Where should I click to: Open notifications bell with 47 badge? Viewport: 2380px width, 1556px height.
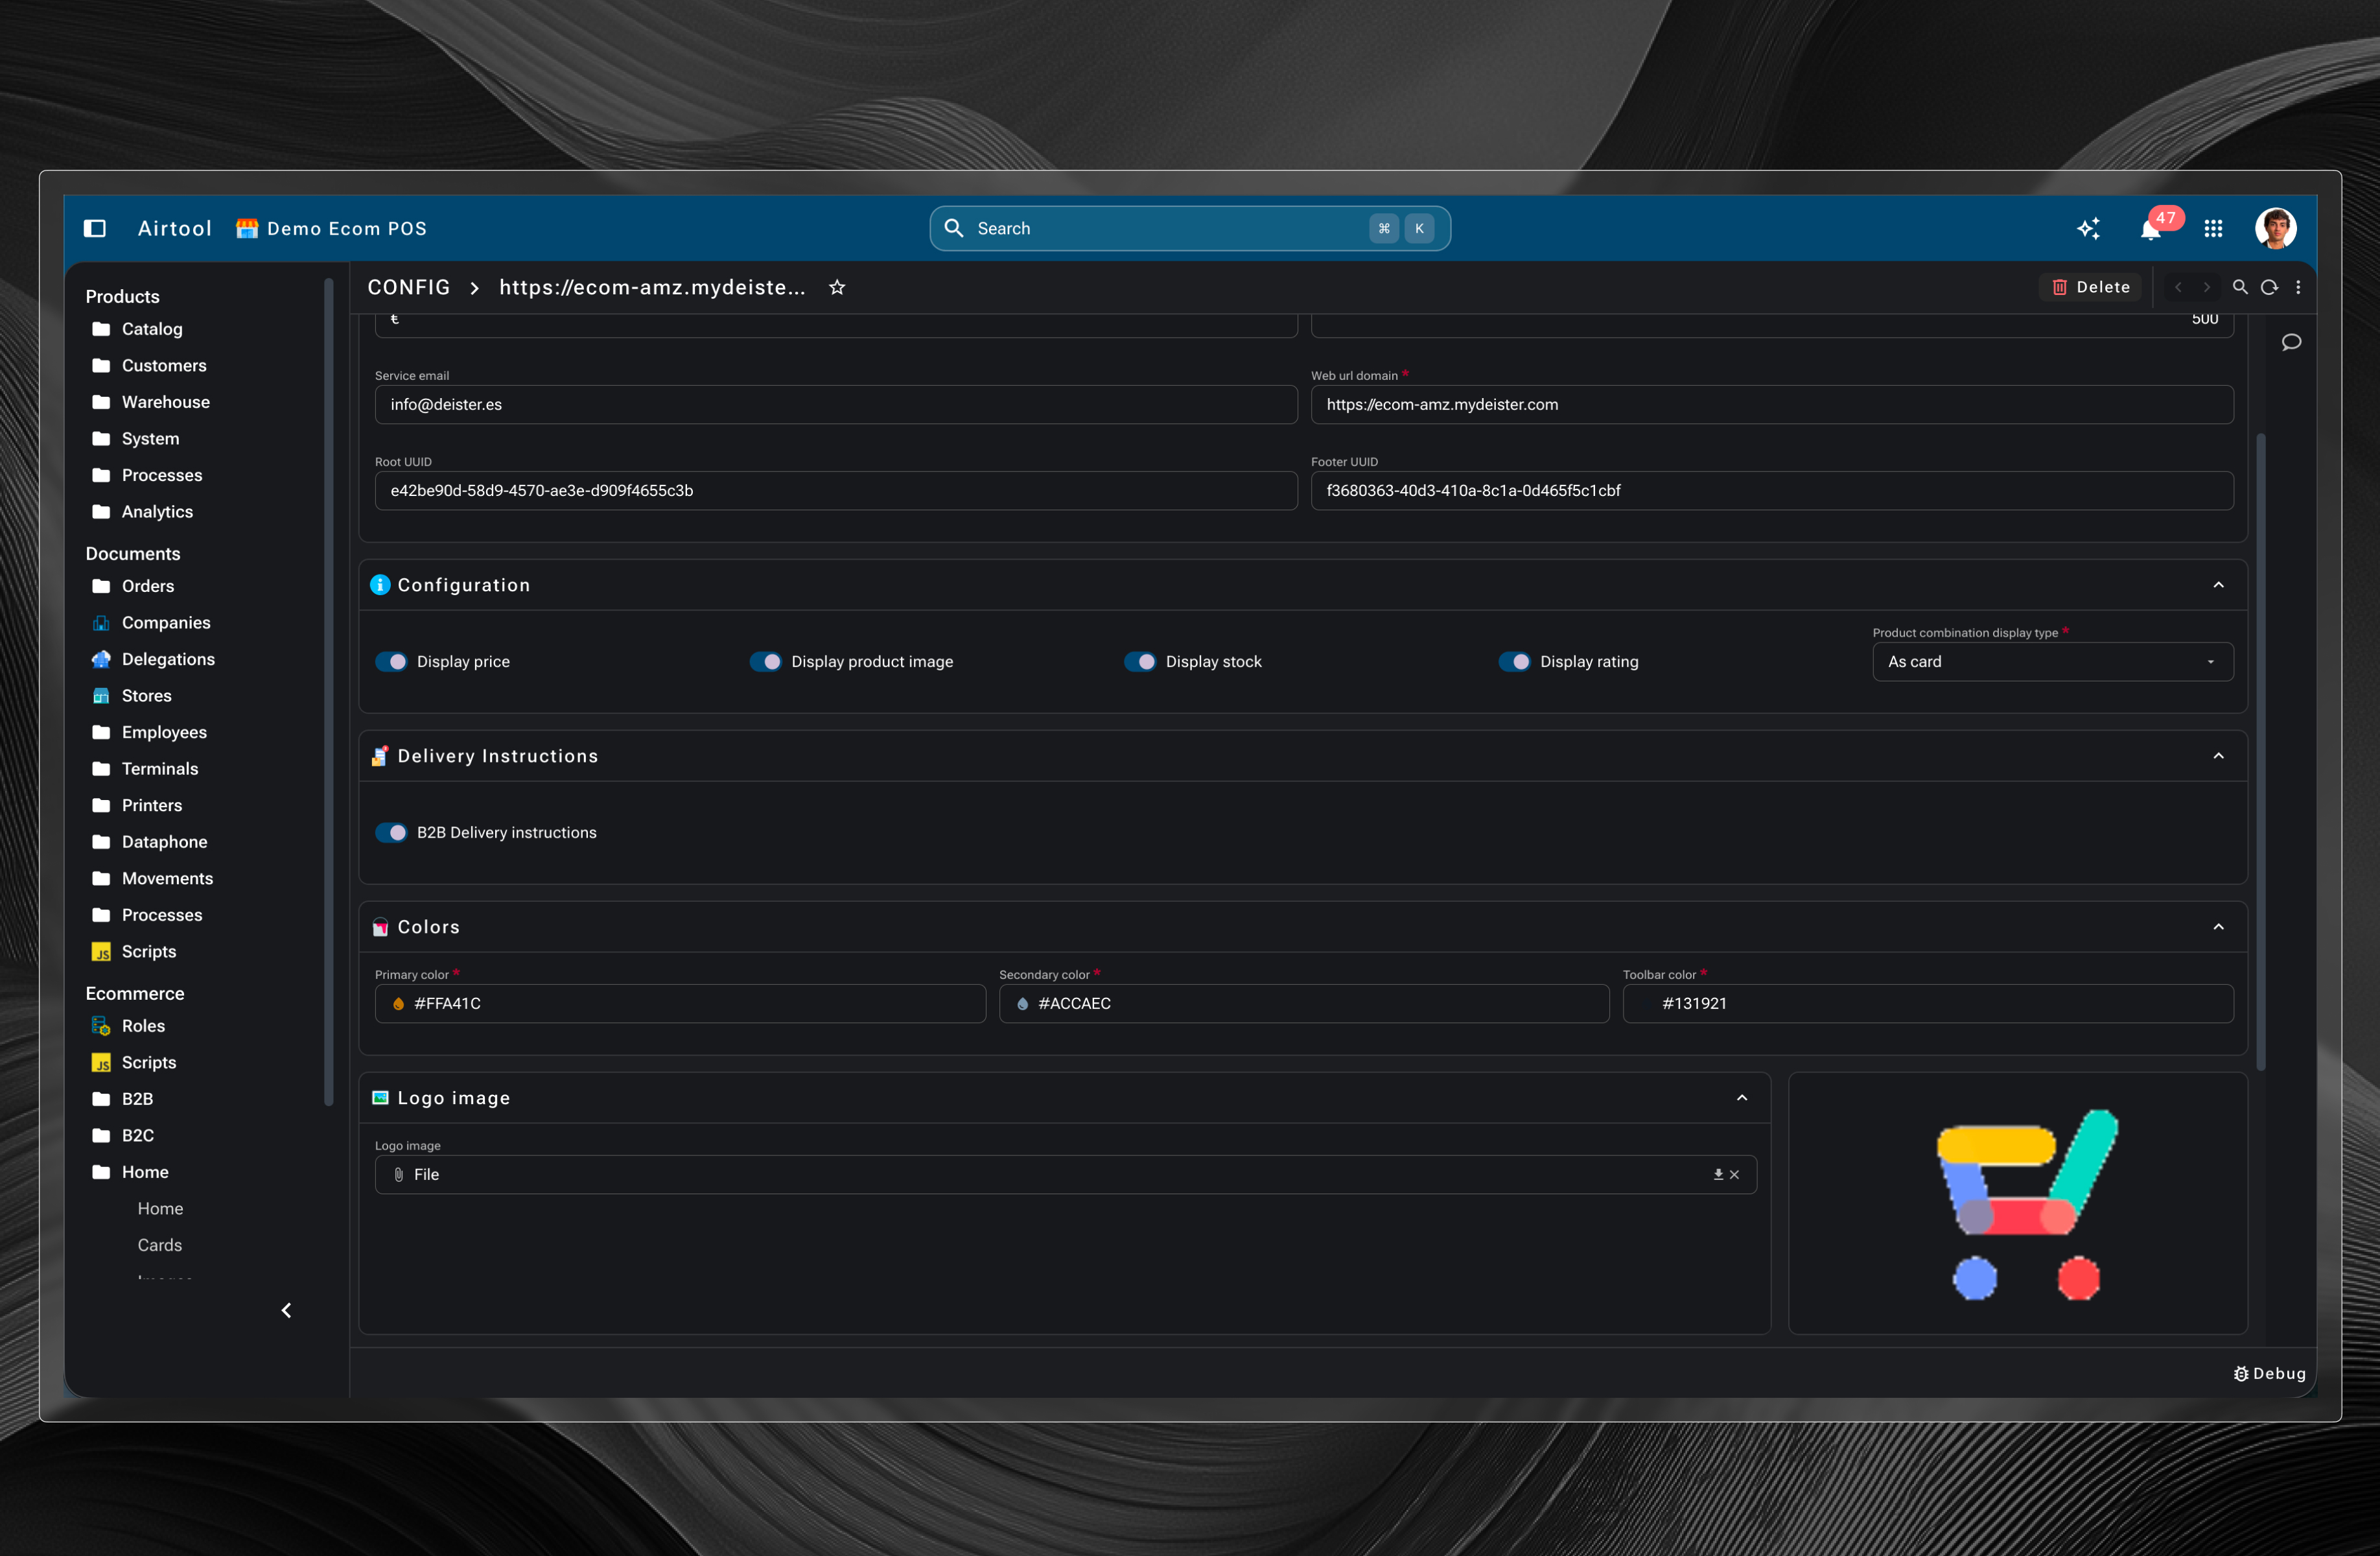pyautogui.click(x=2151, y=229)
